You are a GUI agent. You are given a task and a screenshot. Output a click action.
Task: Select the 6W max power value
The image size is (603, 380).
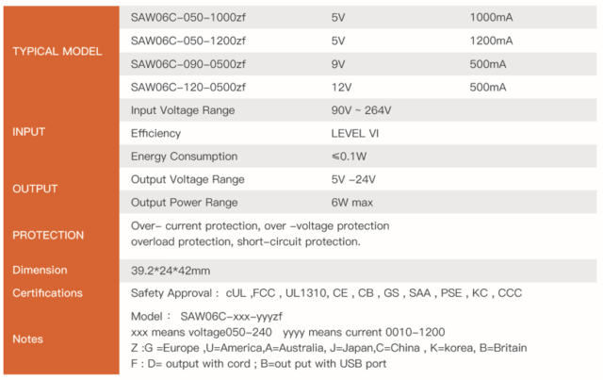pos(352,202)
